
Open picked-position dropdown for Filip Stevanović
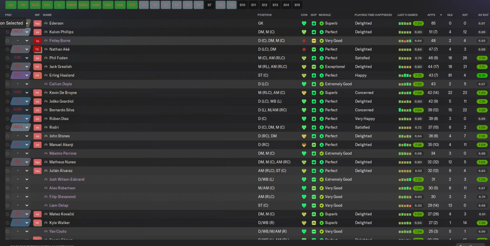tap(21, 197)
